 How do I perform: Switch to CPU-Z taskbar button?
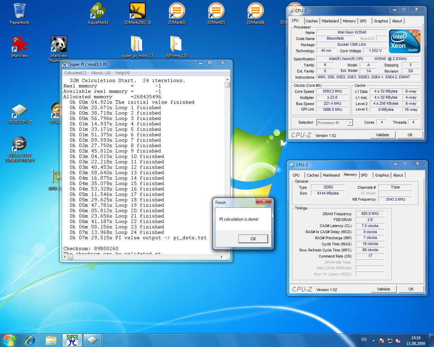(x=92, y=340)
